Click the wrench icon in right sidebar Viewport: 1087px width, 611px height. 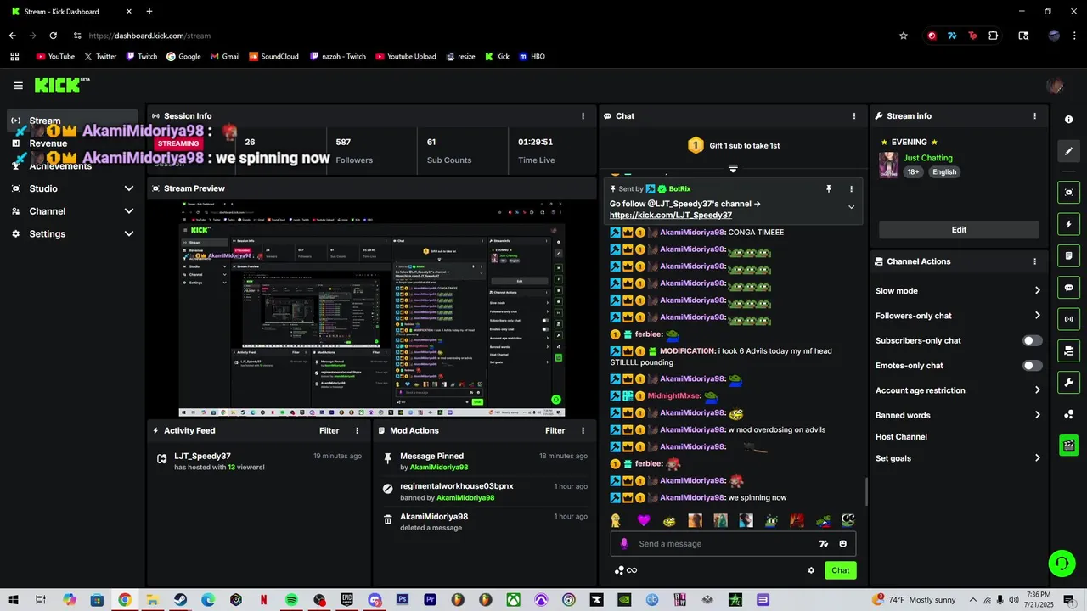1069,383
